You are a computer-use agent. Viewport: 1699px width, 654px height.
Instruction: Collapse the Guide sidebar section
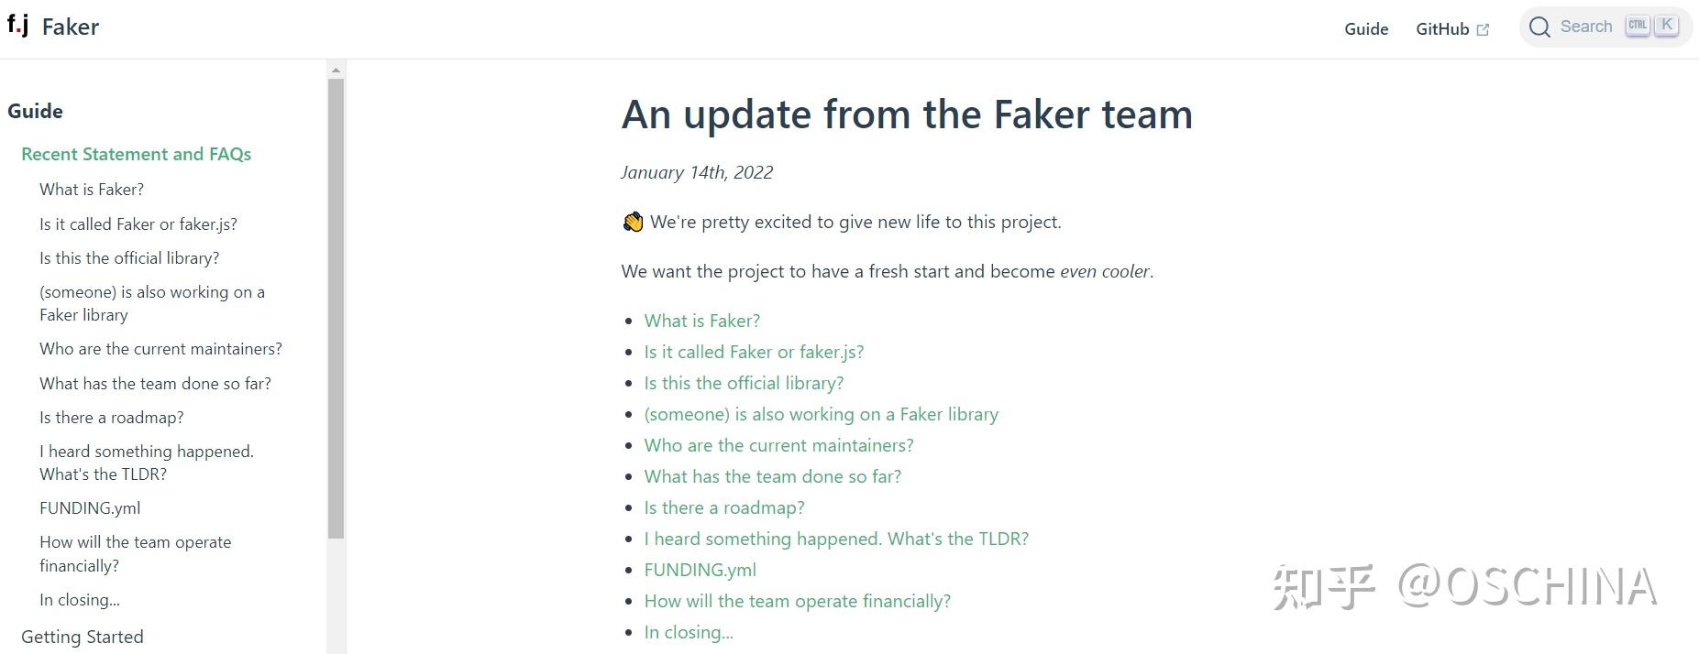pos(35,111)
